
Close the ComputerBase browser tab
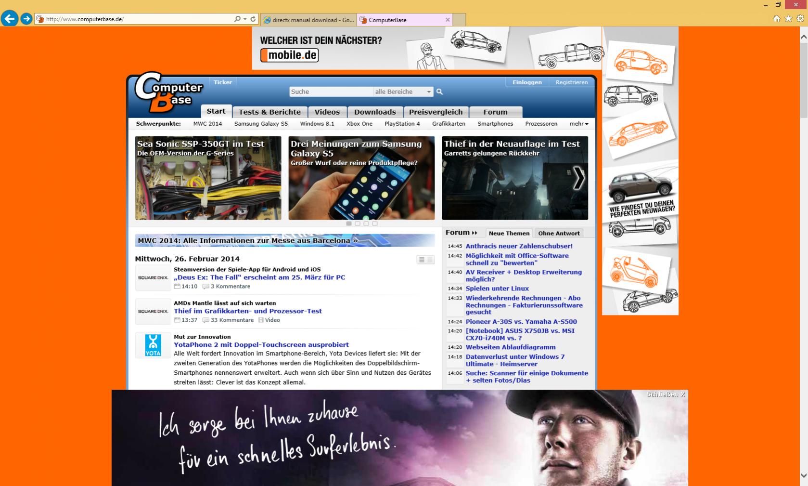point(448,20)
